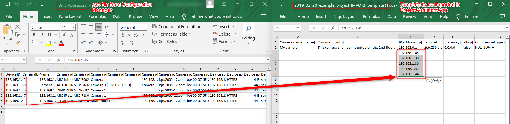The image size is (510, 124).
Task: Click Increase Font Size icon
Action: coord(64,35)
